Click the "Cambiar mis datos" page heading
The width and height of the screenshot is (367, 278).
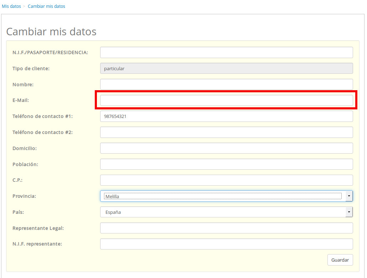click(x=51, y=31)
